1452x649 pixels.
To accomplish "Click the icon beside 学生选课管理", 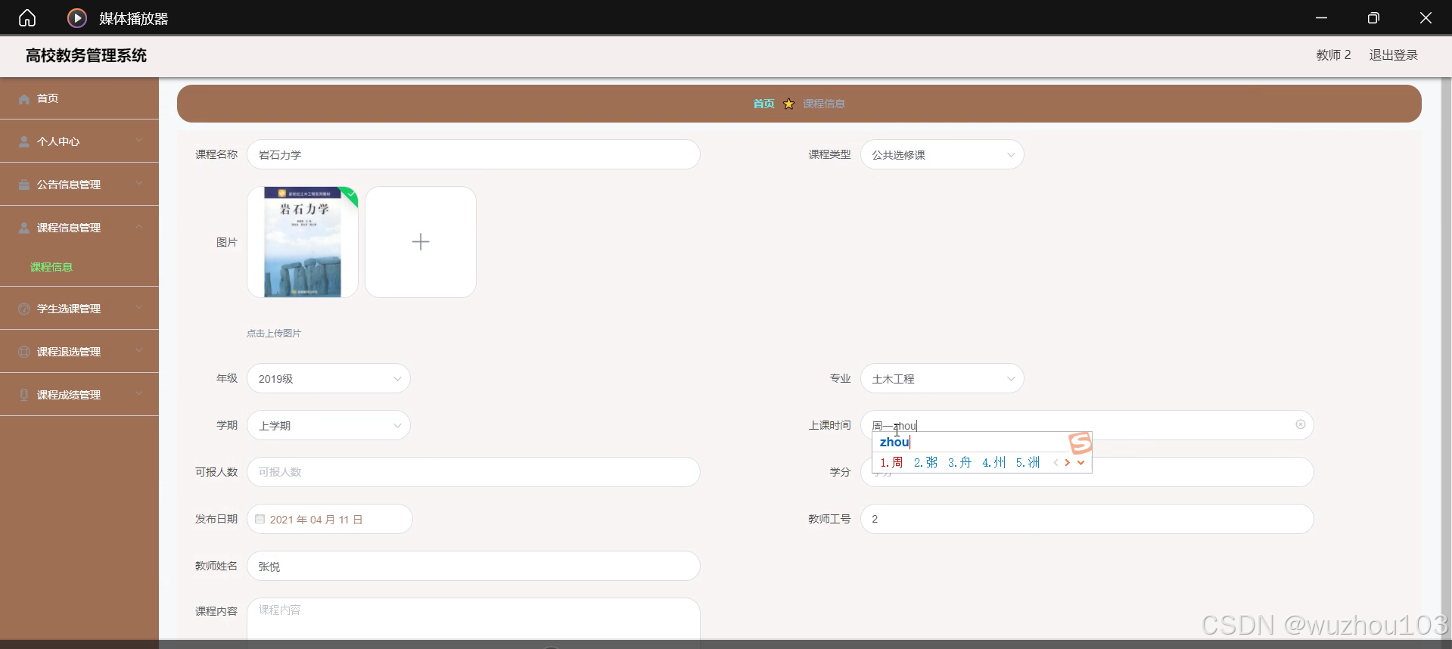I will pyautogui.click(x=24, y=309).
